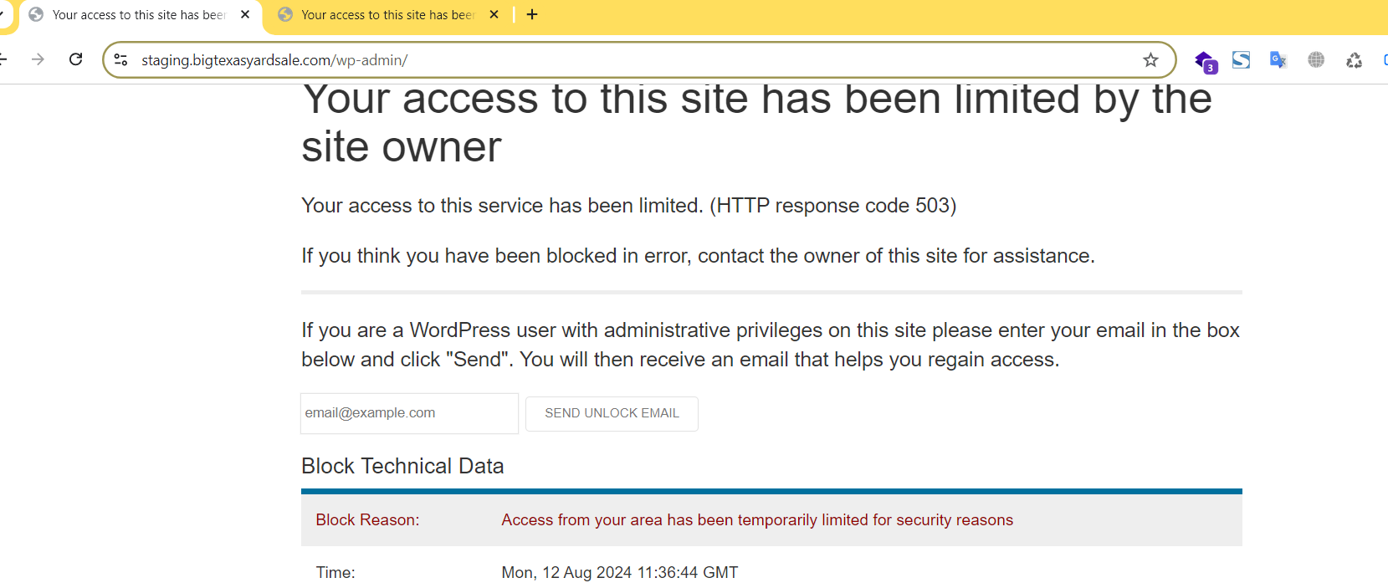This screenshot has height=588, width=1388.
Task: Bookmark this page with the star icon
Action: click(x=1150, y=60)
